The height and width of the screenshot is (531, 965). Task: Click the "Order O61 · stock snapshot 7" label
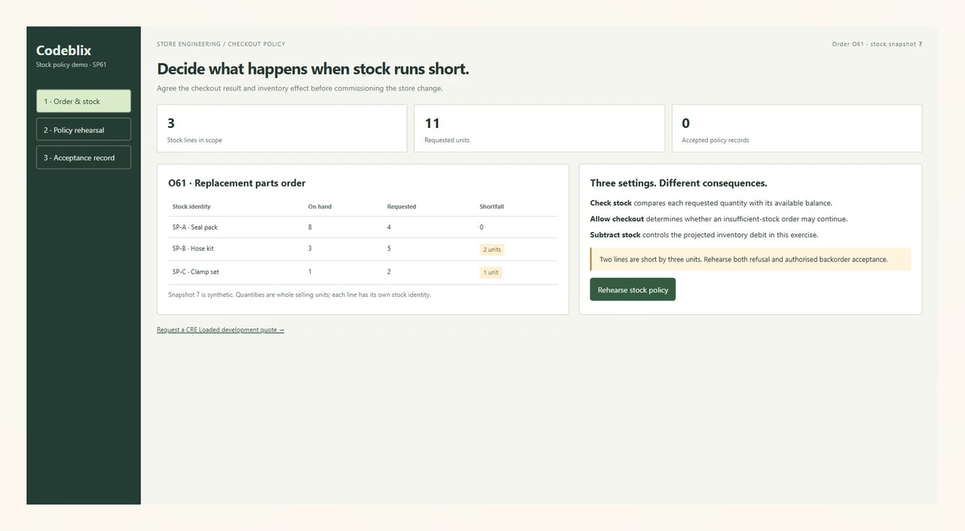tap(877, 44)
